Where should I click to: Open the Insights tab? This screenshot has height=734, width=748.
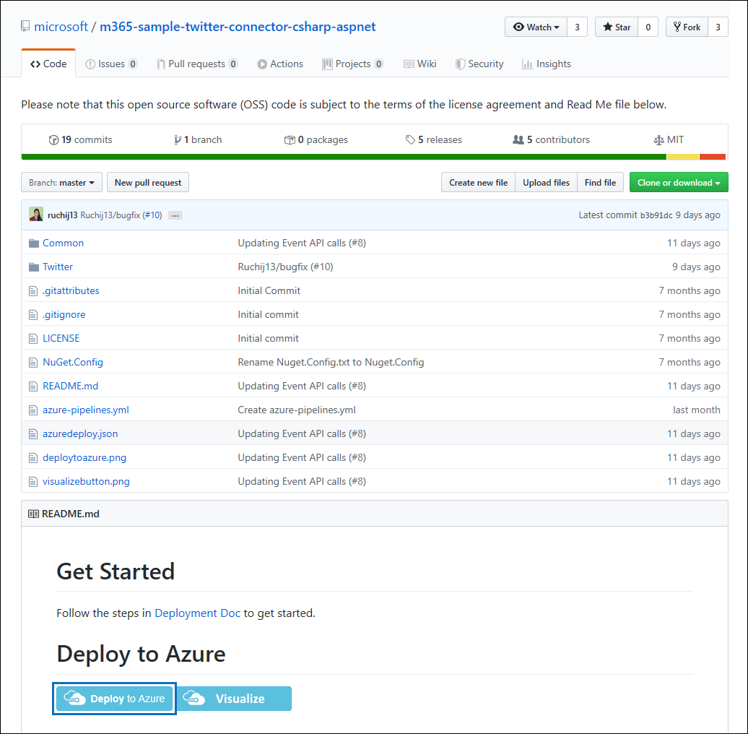[x=547, y=64]
